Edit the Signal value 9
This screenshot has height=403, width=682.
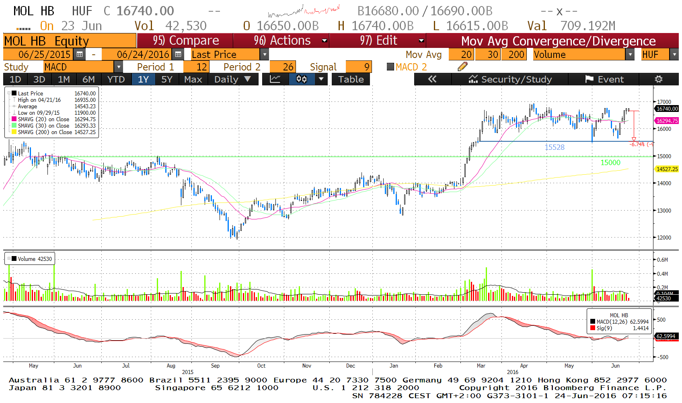click(358, 67)
